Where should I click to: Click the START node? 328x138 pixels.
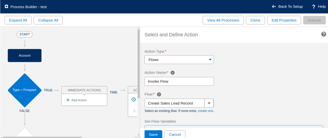point(25,34)
